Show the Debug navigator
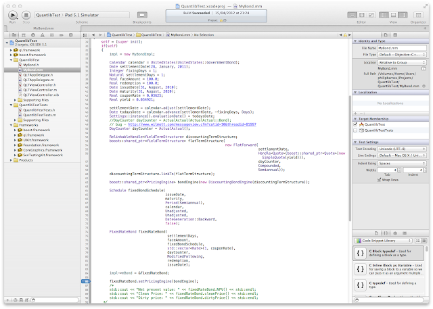Viewport: 433px width, 309px height. click(52, 35)
